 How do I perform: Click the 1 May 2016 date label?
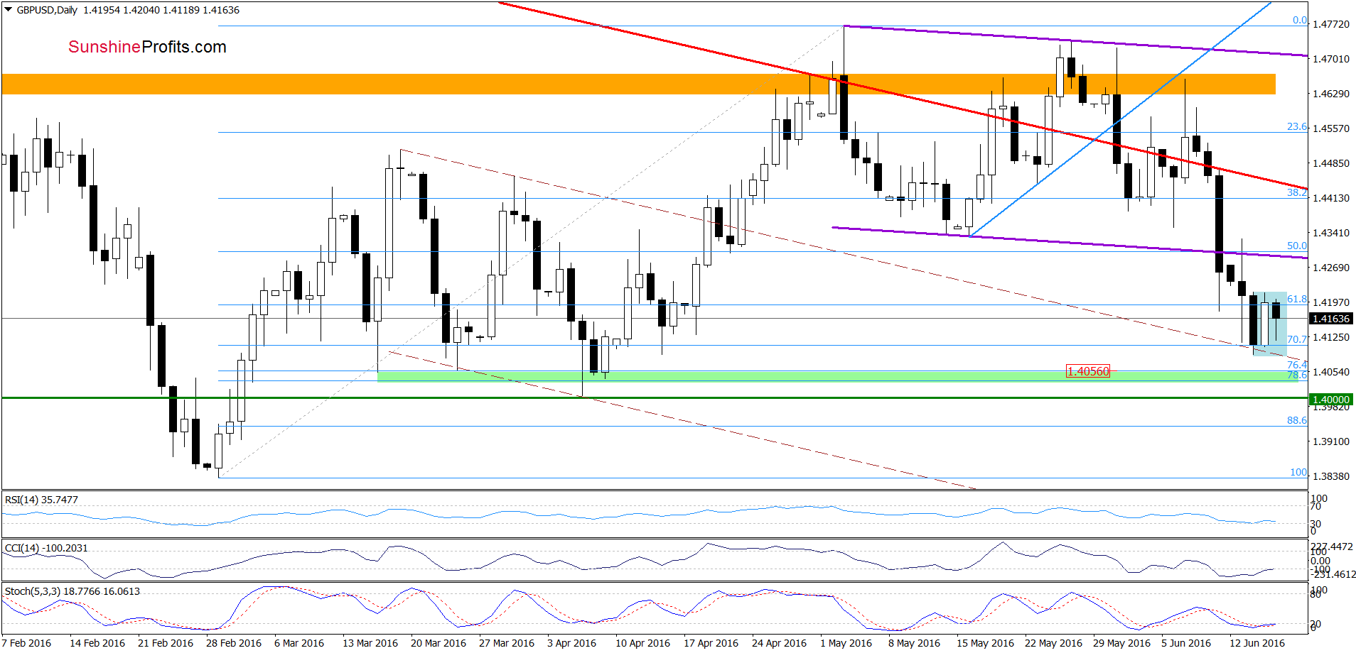click(846, 643)
